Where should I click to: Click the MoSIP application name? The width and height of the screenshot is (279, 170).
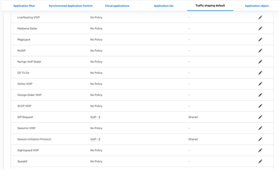(x=21, y=50)
